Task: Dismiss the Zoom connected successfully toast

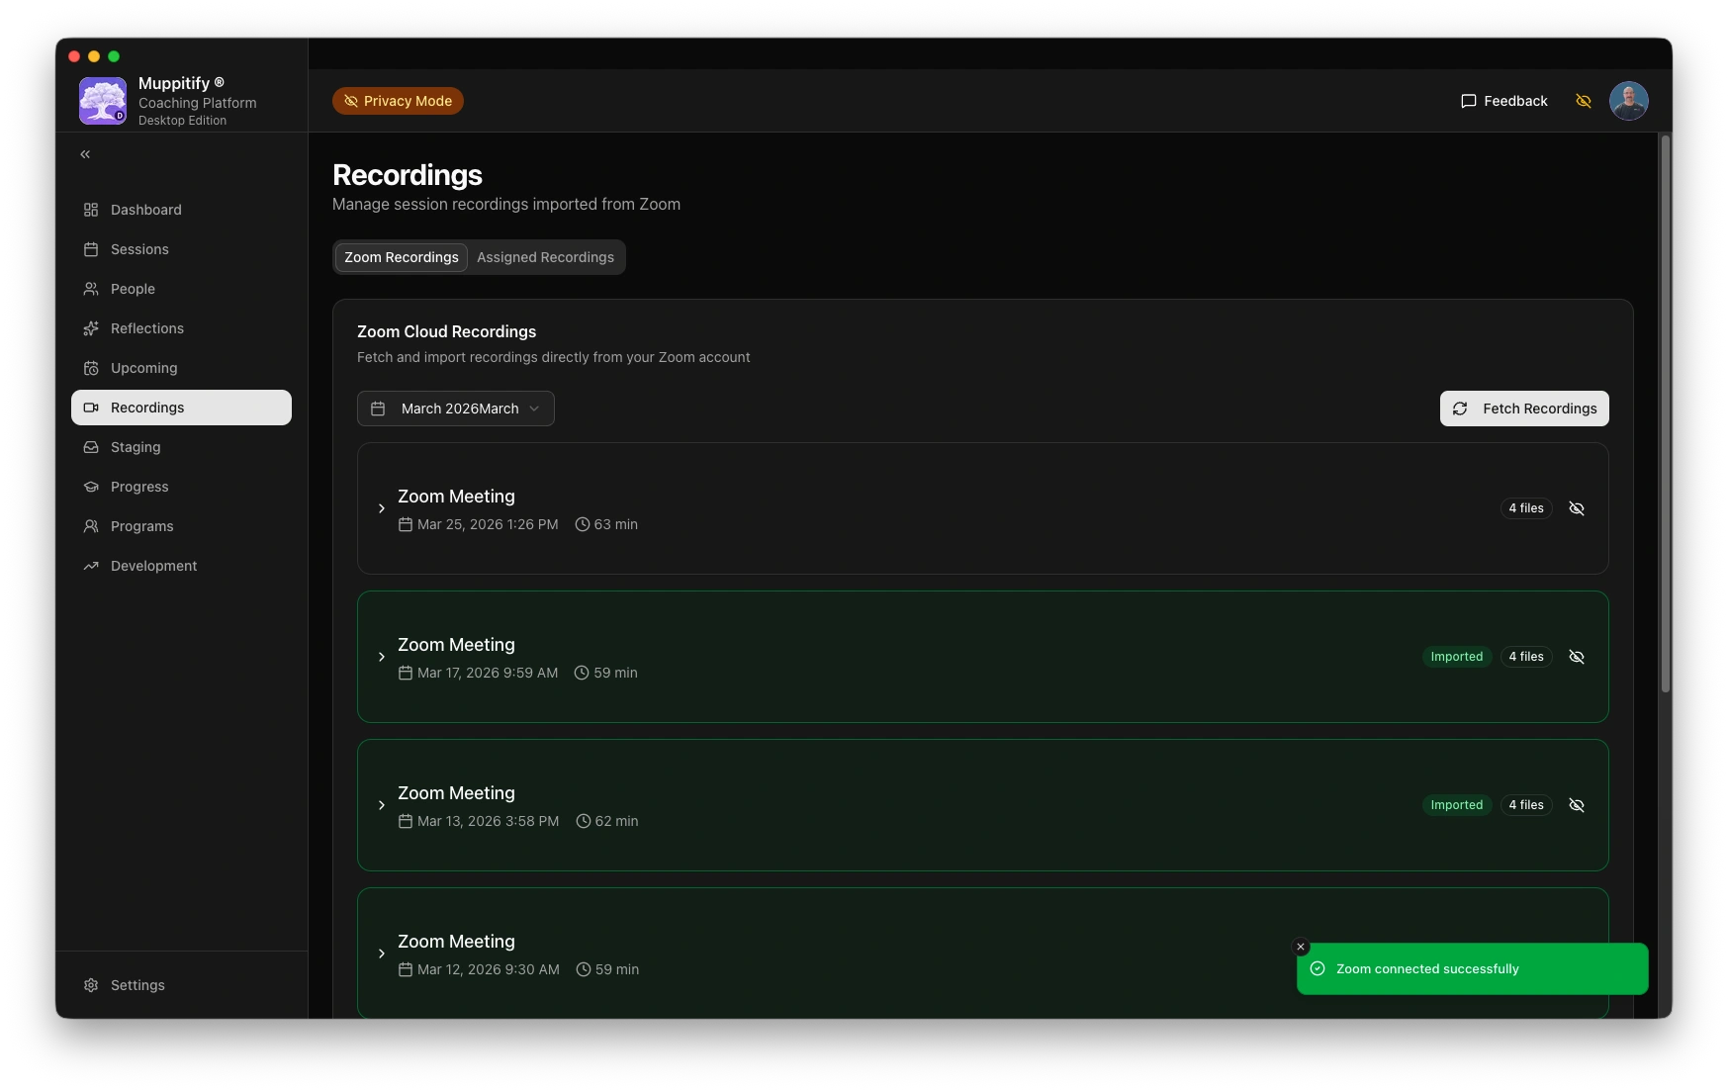Action: 1301,947
